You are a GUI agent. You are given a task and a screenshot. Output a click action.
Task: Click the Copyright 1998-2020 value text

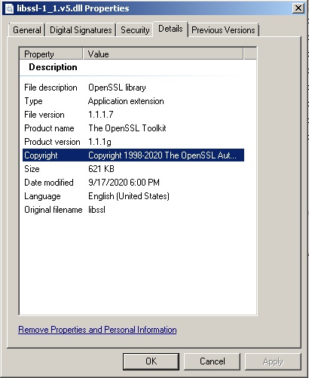[x=162, y=155]
